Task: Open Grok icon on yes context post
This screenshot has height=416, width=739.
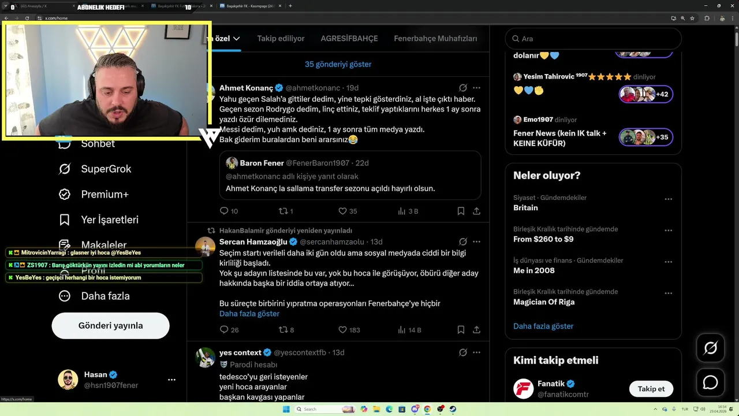Action: click(x=462, y=352)
